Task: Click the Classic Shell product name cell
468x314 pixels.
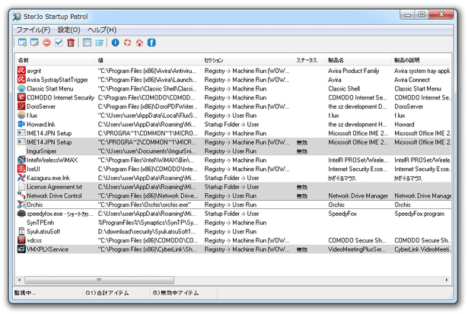Action: (344, 88)
